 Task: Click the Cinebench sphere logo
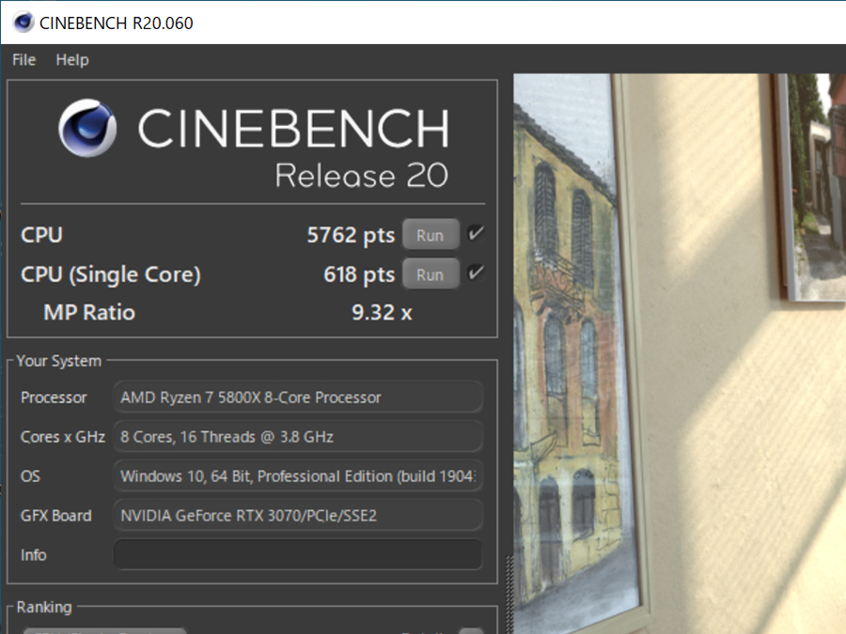point(87,129)
